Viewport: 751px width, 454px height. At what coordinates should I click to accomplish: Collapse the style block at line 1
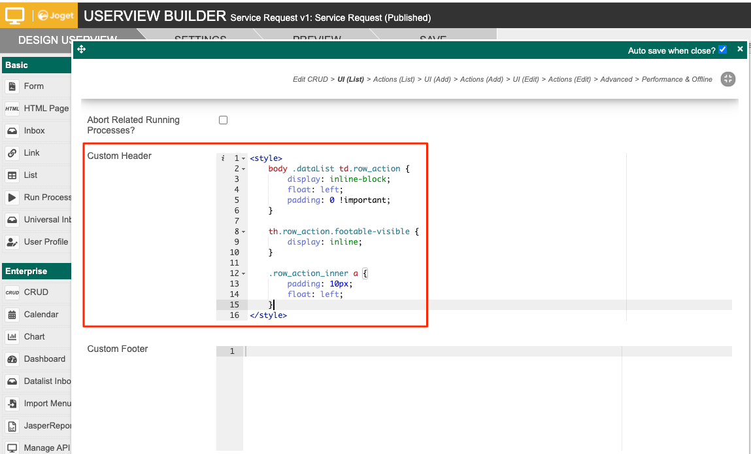[244, 158]
